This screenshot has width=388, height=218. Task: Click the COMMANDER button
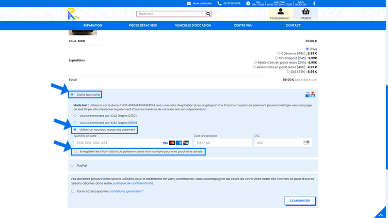point(300,201)
